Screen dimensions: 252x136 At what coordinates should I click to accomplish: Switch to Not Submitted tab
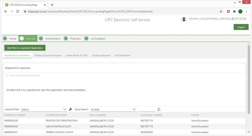pos(122,55)
